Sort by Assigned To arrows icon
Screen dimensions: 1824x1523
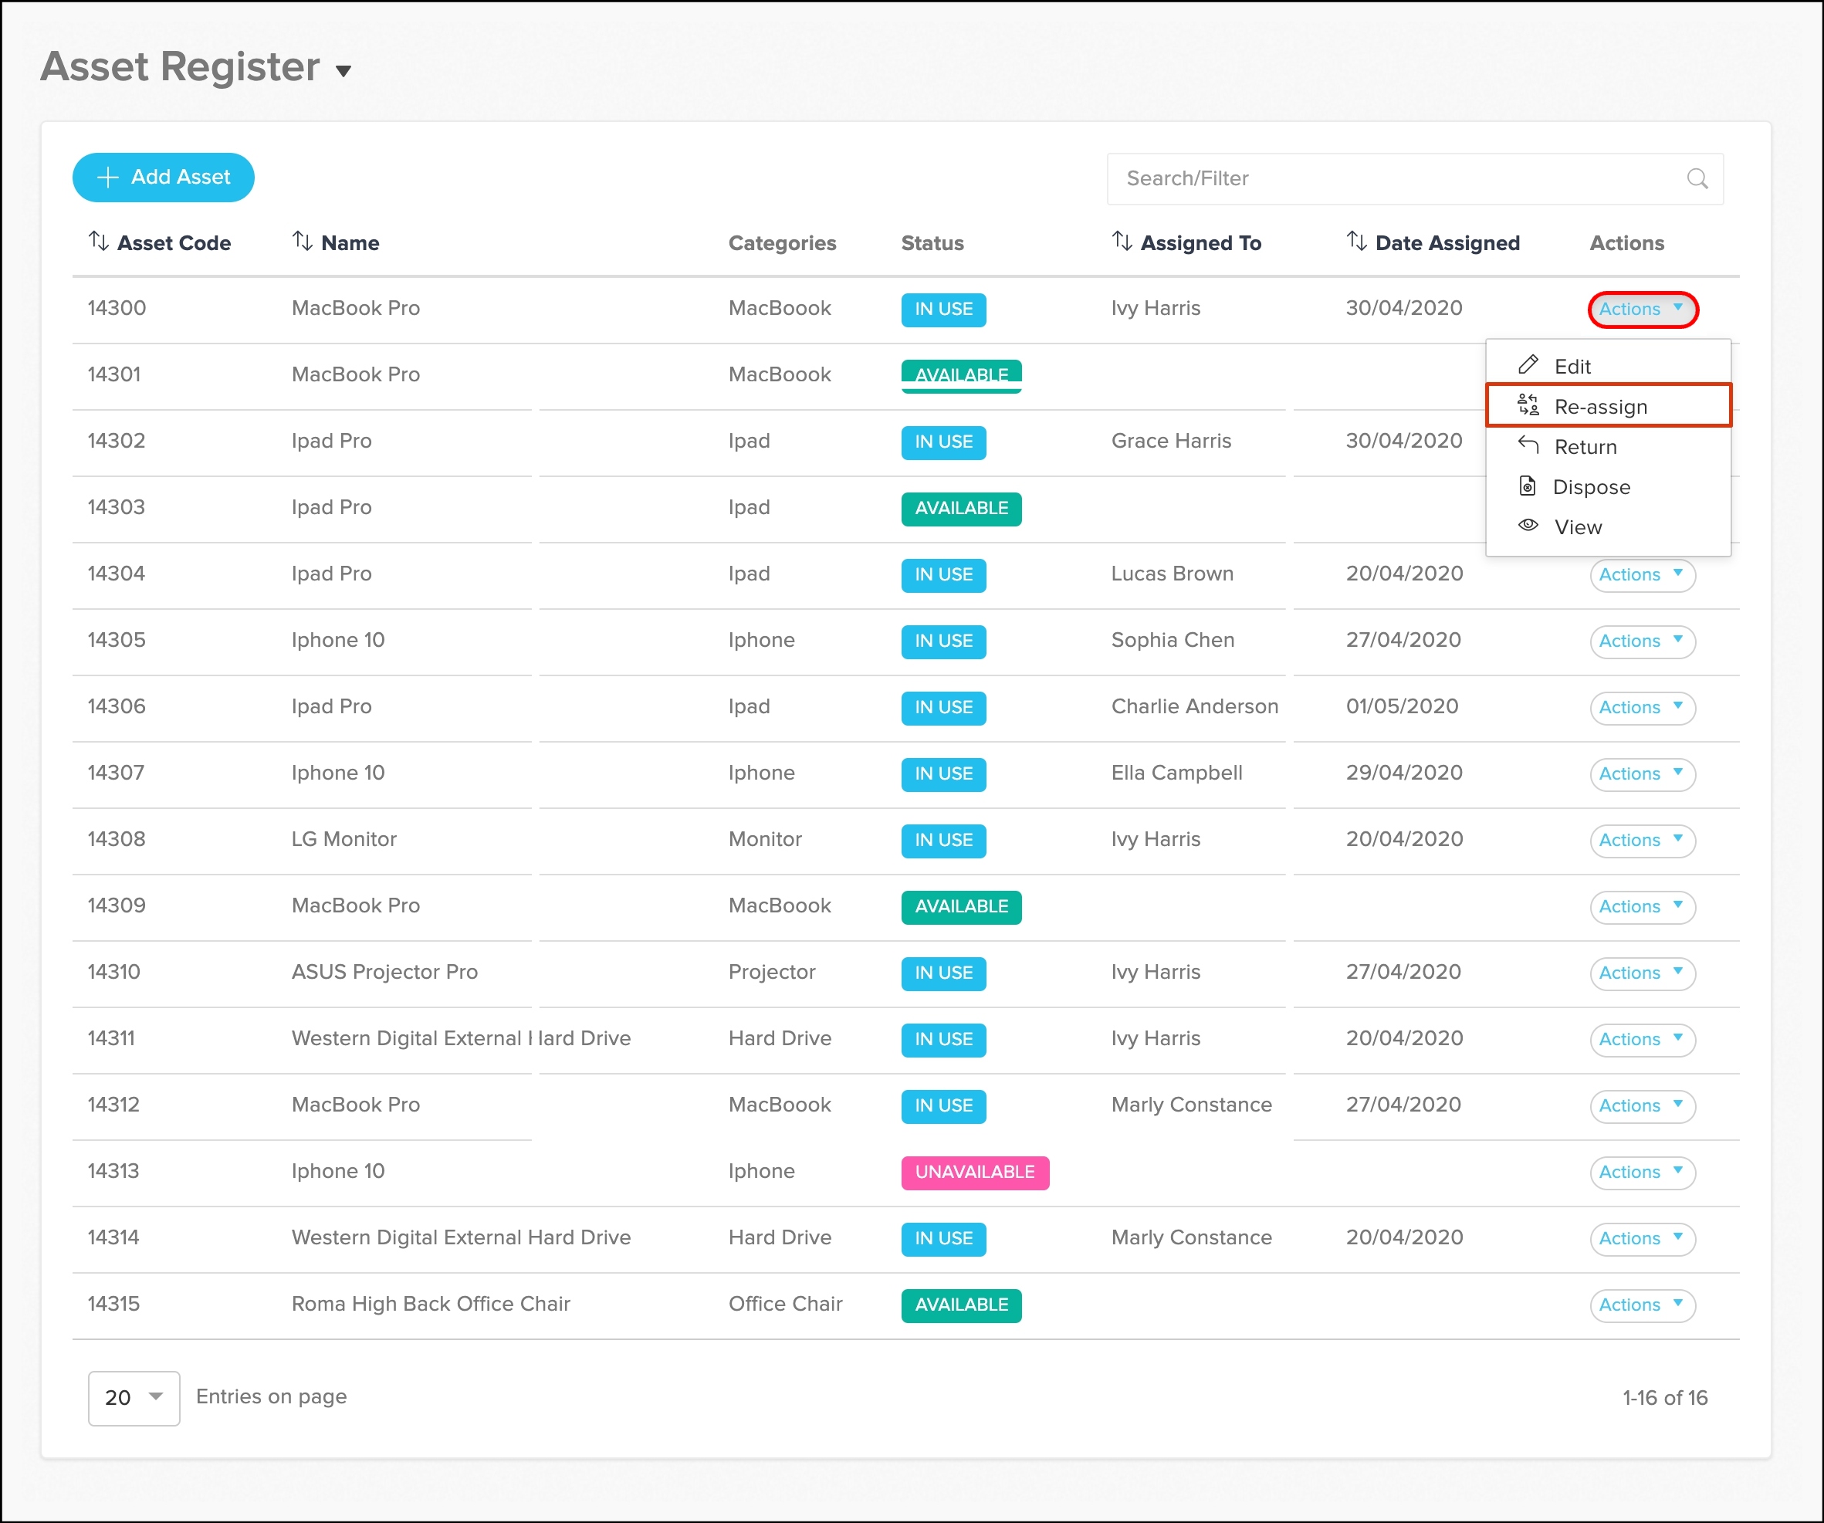click(1122, 242)
